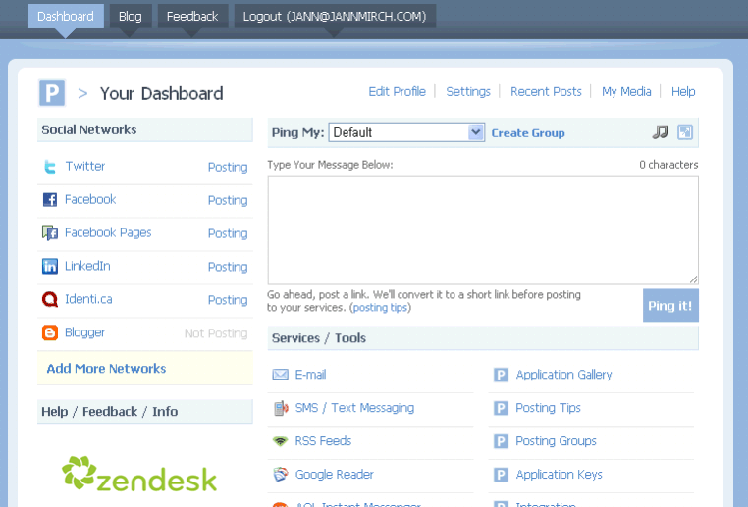Toggle Facebook Posting status
This screenshot has height=507, width=748.
228,201
